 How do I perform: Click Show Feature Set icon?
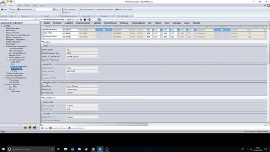81,9
